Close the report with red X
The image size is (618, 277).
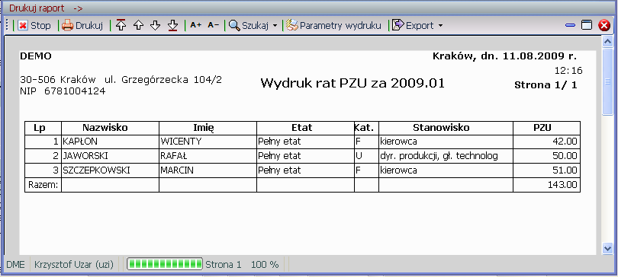tap(604, 26)
